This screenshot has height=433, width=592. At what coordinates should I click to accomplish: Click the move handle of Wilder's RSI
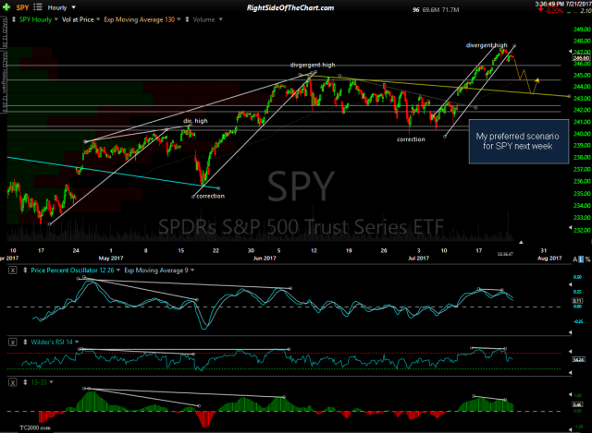[25, 343]
